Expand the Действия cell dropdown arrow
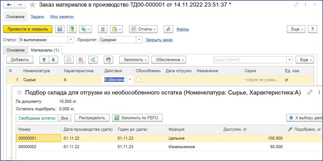Screen dimensions: 323x161 (x=130, y=80)
